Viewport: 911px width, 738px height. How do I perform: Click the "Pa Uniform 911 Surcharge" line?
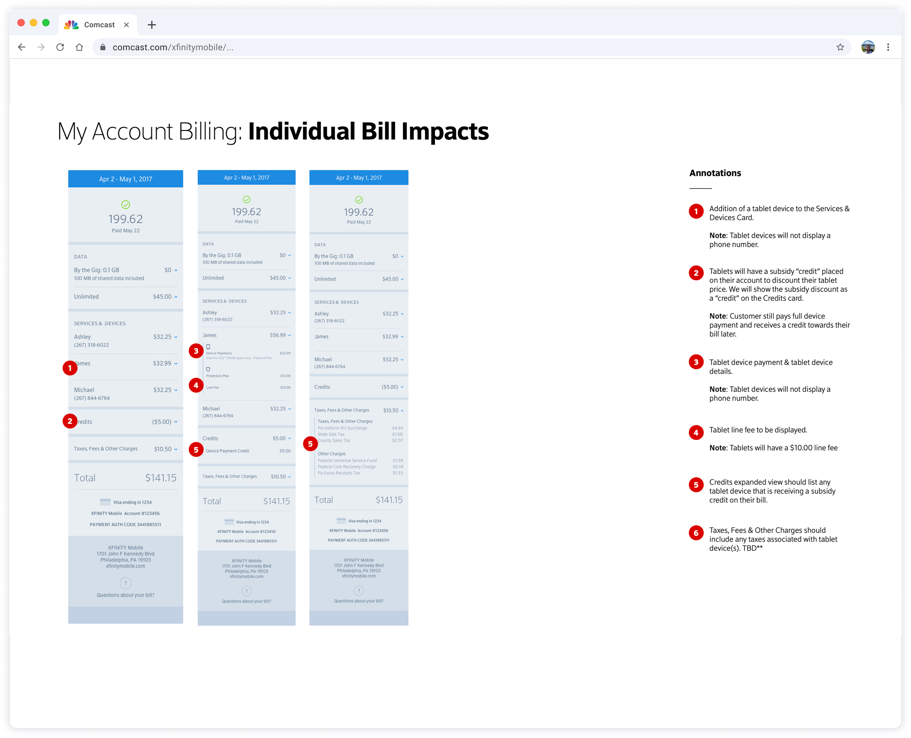click(361, 428)
